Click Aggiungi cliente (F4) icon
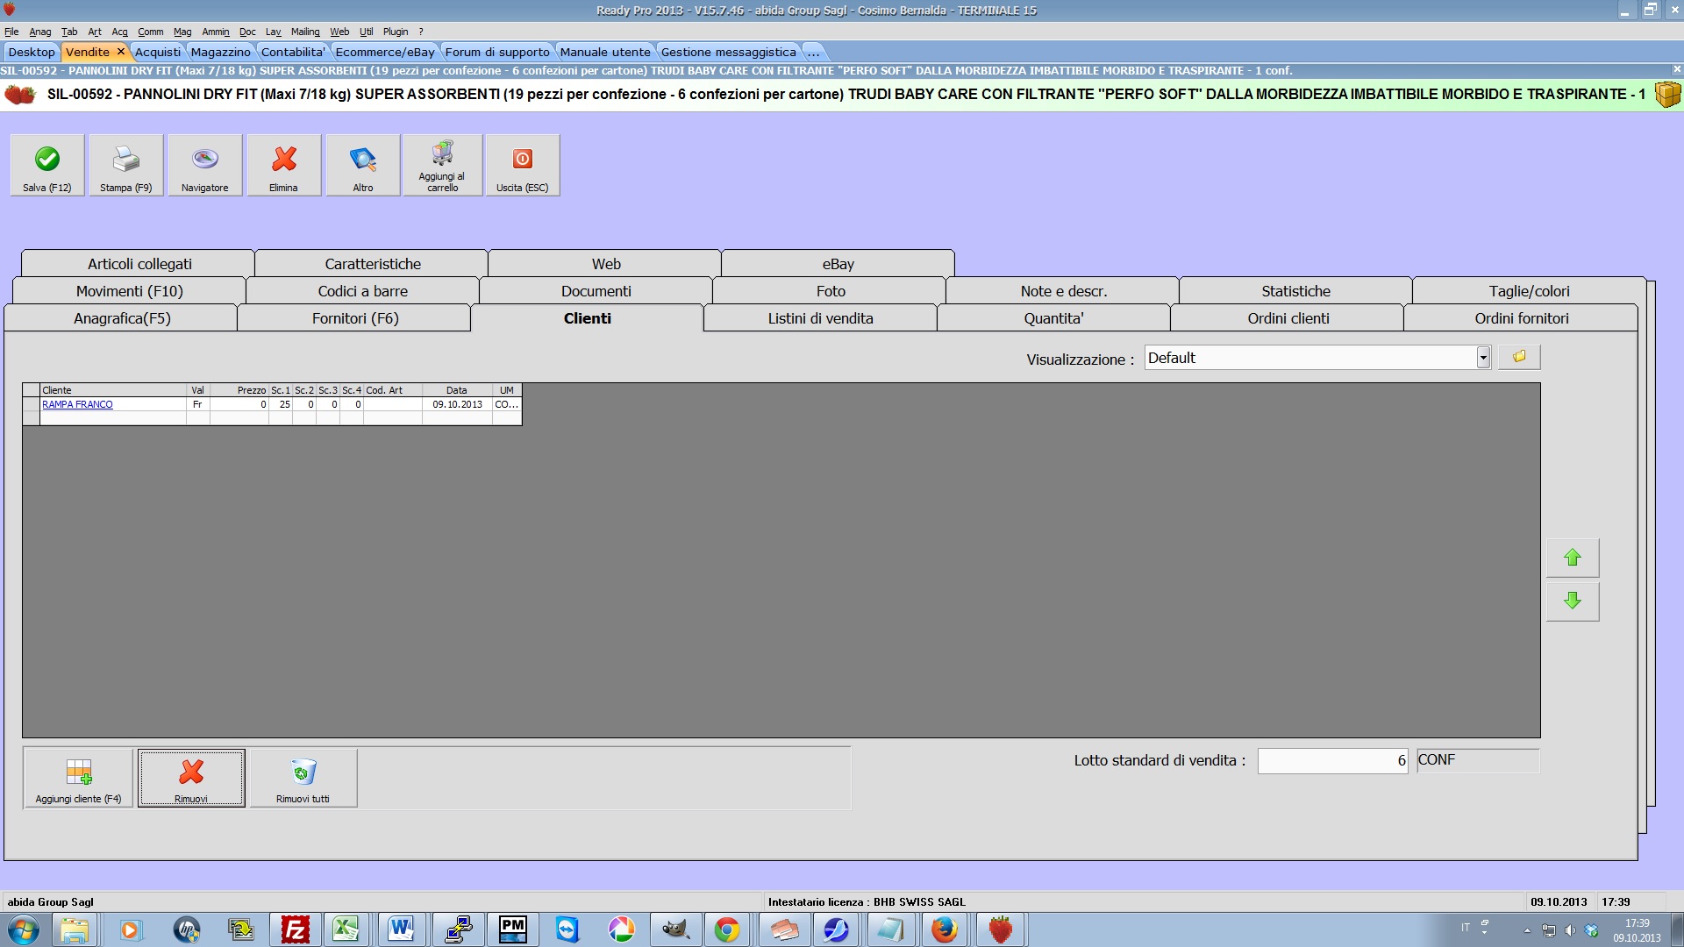1684x947 pixels. (78, 773)
